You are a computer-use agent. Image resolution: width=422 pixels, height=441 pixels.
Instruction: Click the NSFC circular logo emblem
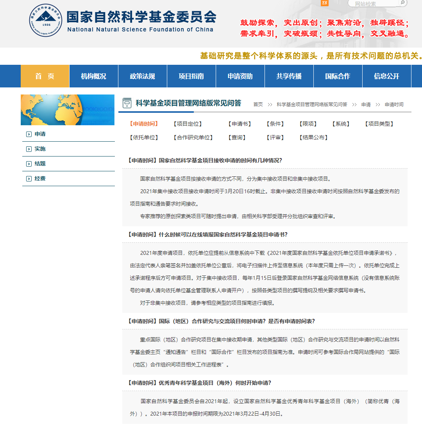(46, 20)
